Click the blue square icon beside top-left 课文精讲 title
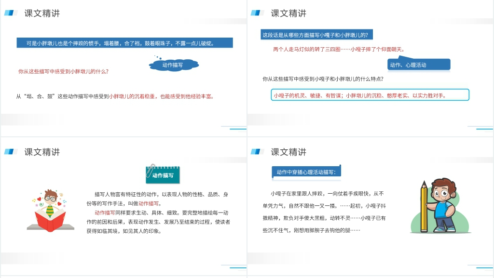The image size is (494, 278). (x=10, y=13)
